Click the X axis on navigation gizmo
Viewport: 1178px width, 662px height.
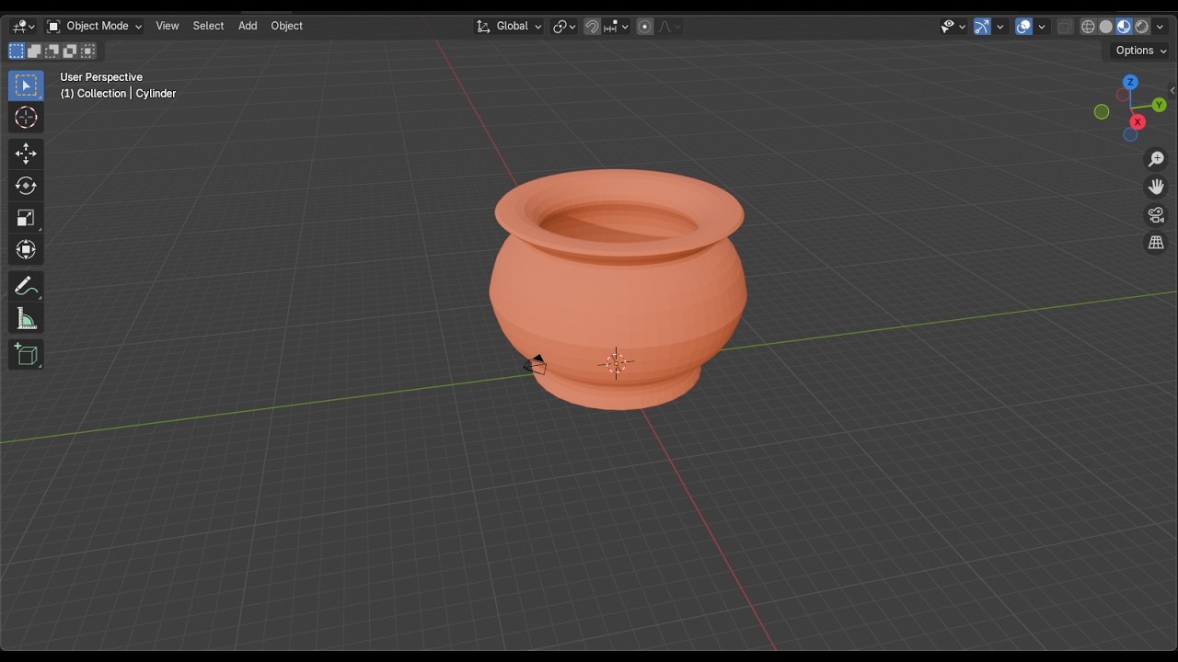click(1138, 122)
